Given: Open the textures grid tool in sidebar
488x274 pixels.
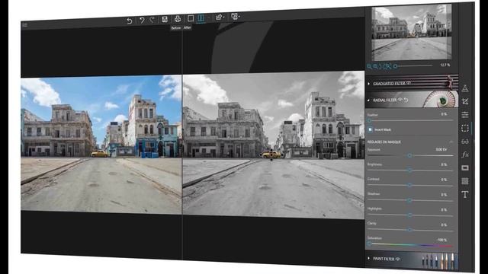Looking at the screenshot, I should coord(465,181).
